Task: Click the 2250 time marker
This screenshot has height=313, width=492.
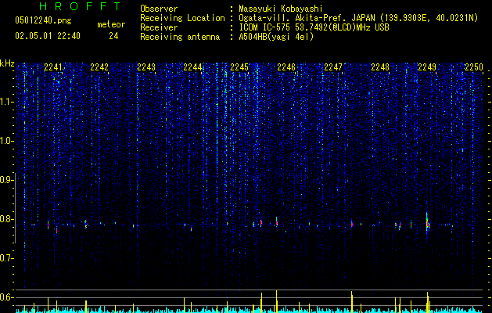Action: (474, 67)
